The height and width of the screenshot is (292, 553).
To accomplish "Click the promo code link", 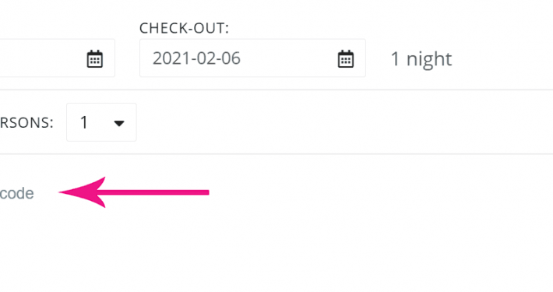I will pyautogui.click(x=17, y=193).
